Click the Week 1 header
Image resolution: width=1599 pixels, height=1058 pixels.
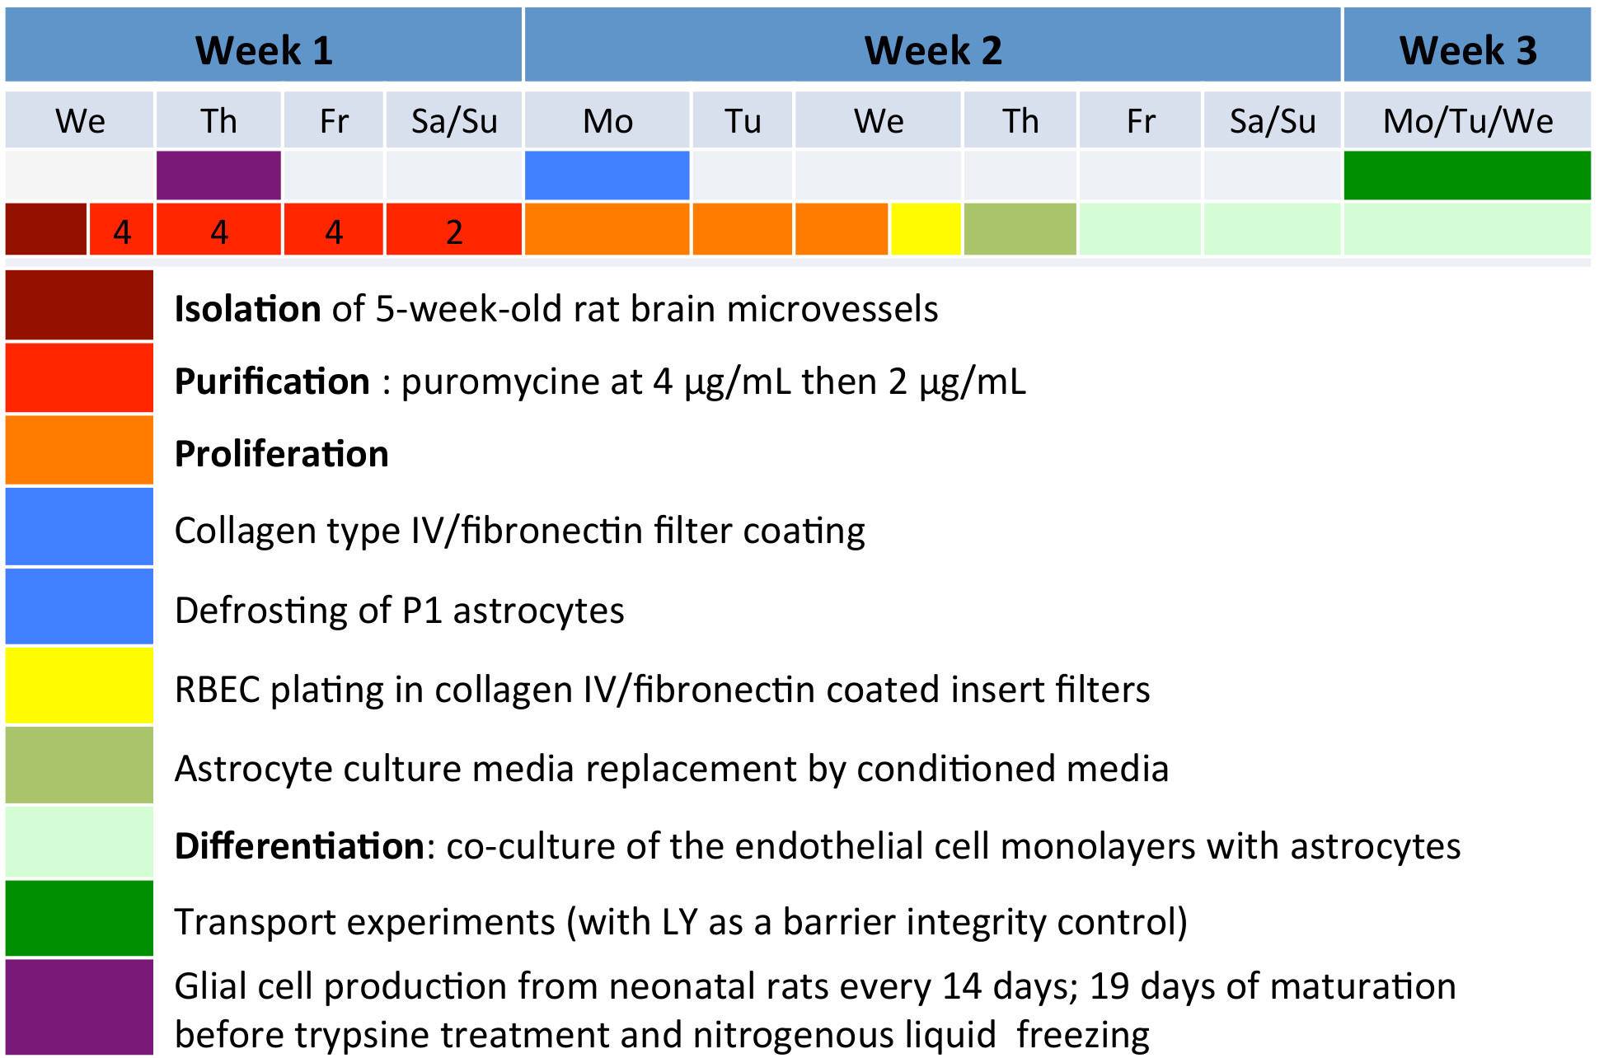pos(264,49)
